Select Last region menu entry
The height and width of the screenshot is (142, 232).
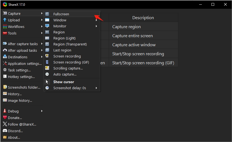[x=72, y=50]
